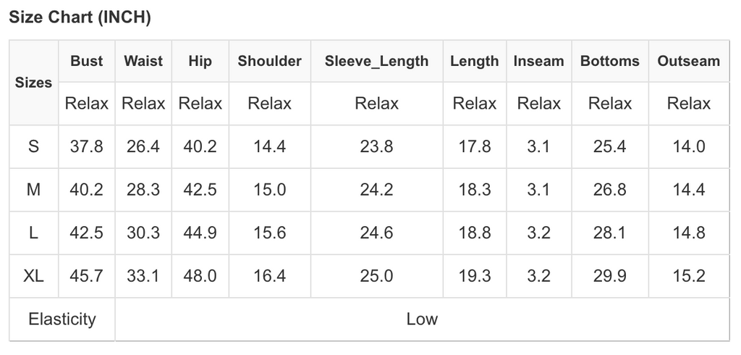Click the Bust column header
This screenshot has width=741, height=355.
tap(87, 62)
